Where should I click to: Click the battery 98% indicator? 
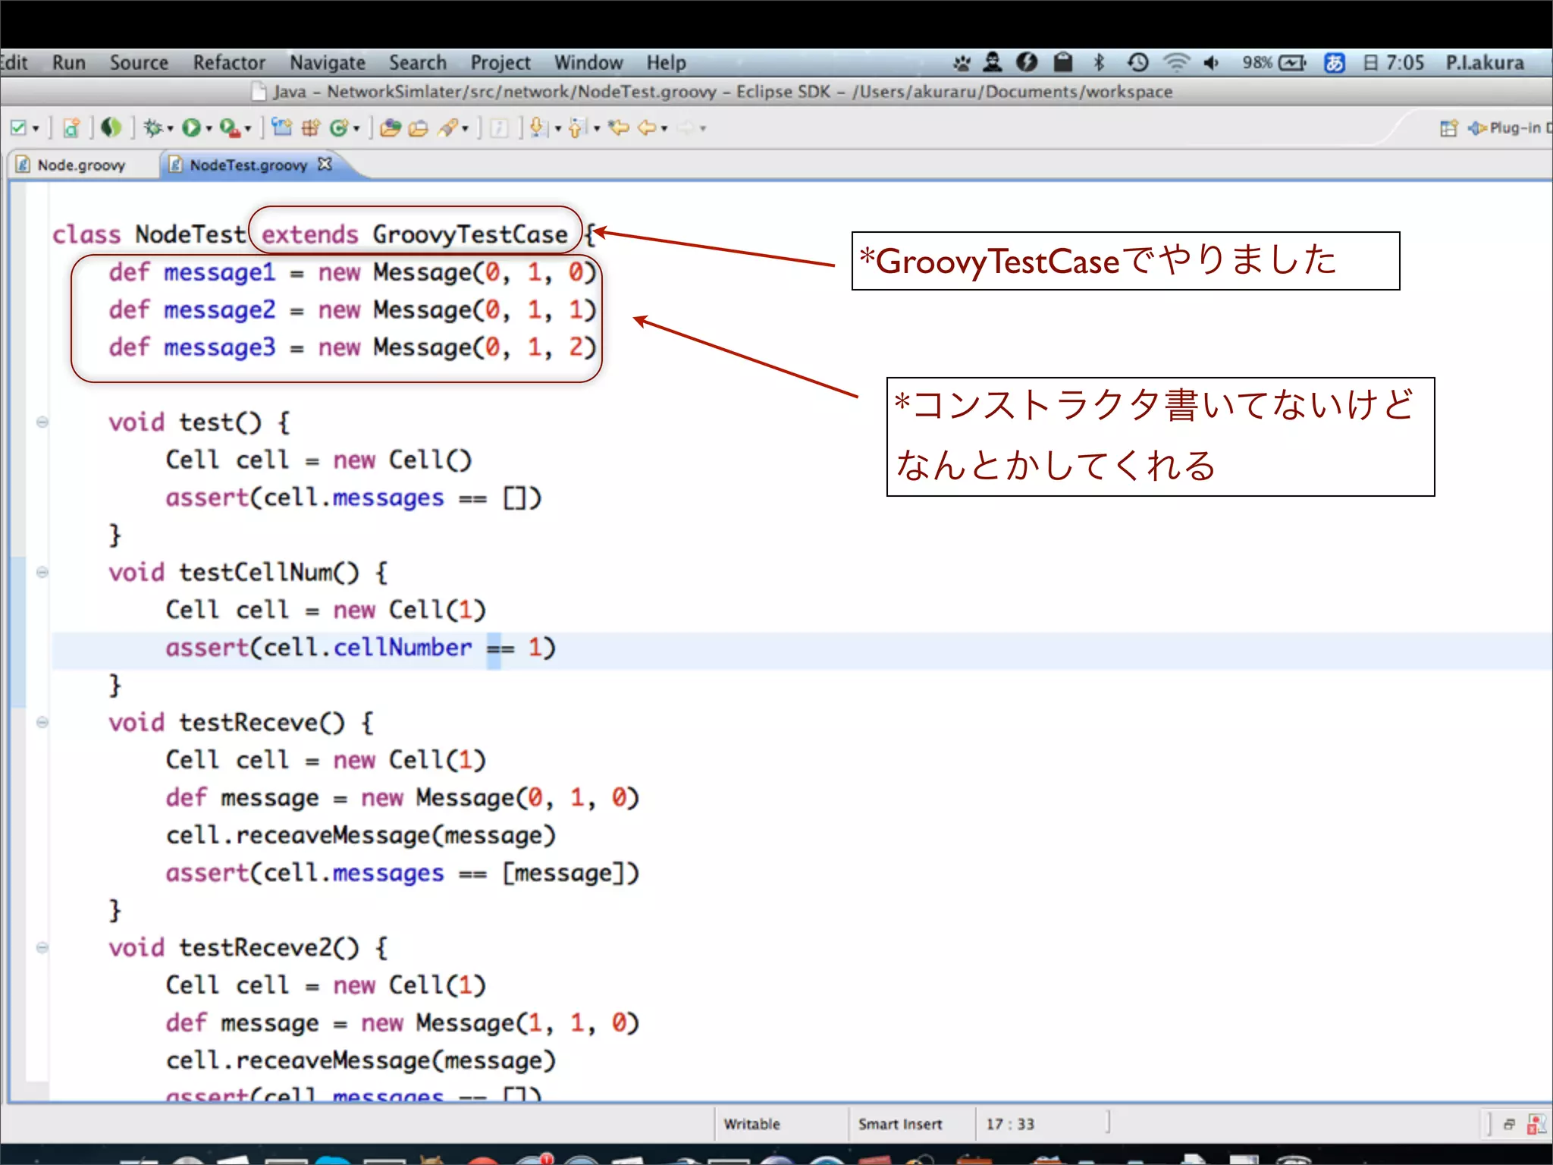coord(1274,62)
